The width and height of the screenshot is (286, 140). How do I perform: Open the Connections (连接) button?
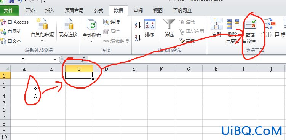pyautogui.click(x=112, y=22)
